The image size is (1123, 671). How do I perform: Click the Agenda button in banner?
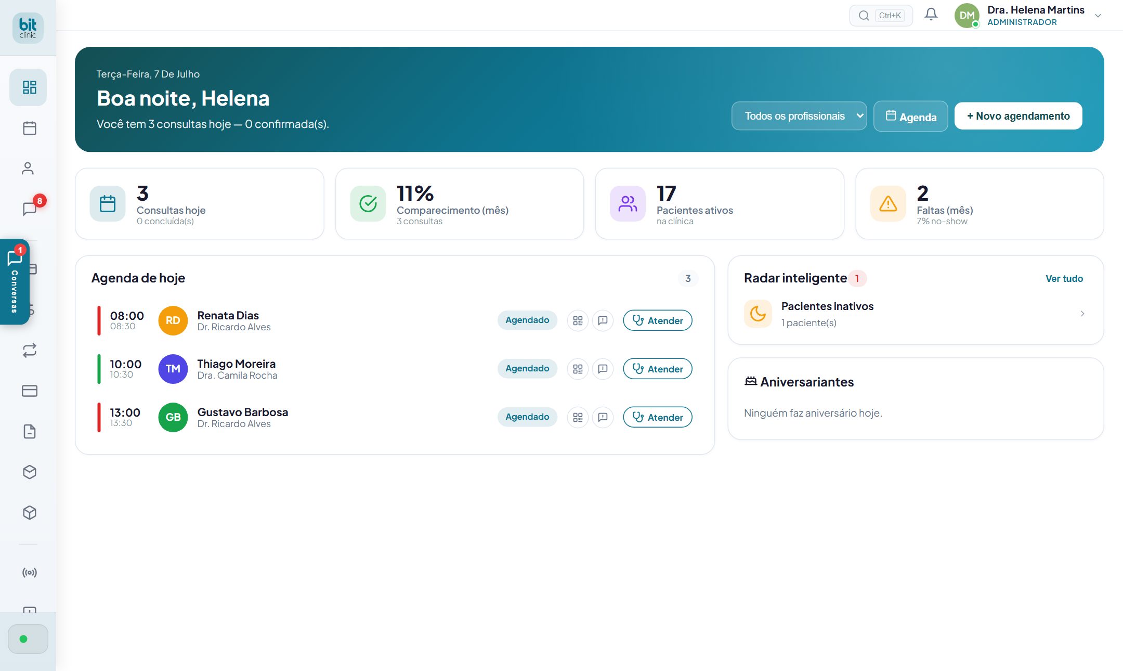pos(911,116)
